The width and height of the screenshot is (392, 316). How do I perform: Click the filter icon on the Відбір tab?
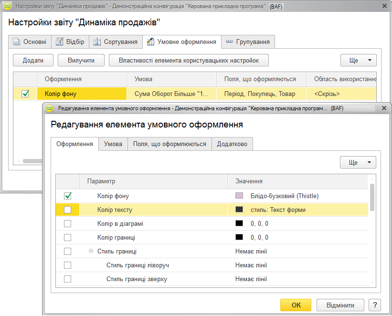coord(59,42)
